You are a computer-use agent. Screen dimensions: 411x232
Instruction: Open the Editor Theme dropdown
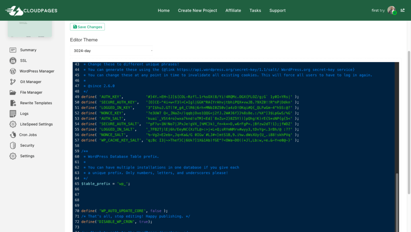tap(112, 51)
